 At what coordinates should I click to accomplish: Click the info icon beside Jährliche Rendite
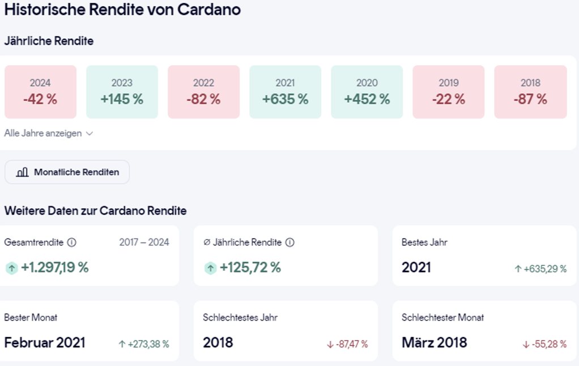(x=289, y=242)
